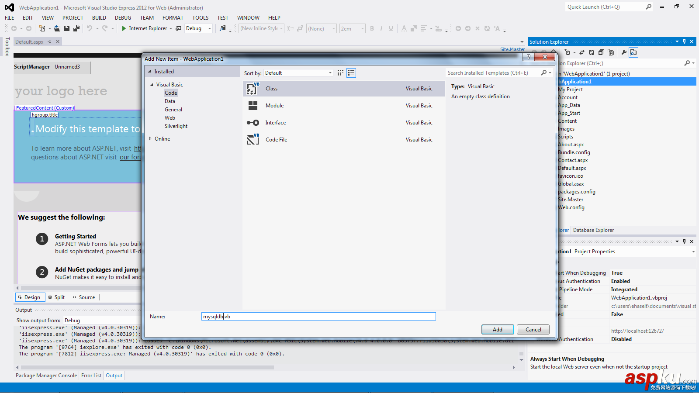Viewport: 699px width, 393px height.
Task: Click the Undo toolbar icon
Action: tap(89, 28)
